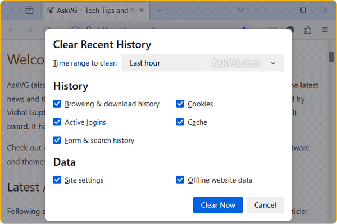Uncheck Browsing & download history
This screenshot has height=224, width=337.
(x=57, y=104)
